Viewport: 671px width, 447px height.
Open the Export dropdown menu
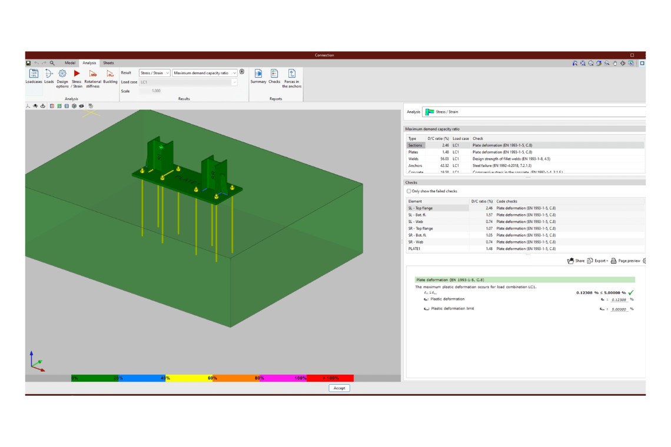pyautogui.click(x=597, y=261)
